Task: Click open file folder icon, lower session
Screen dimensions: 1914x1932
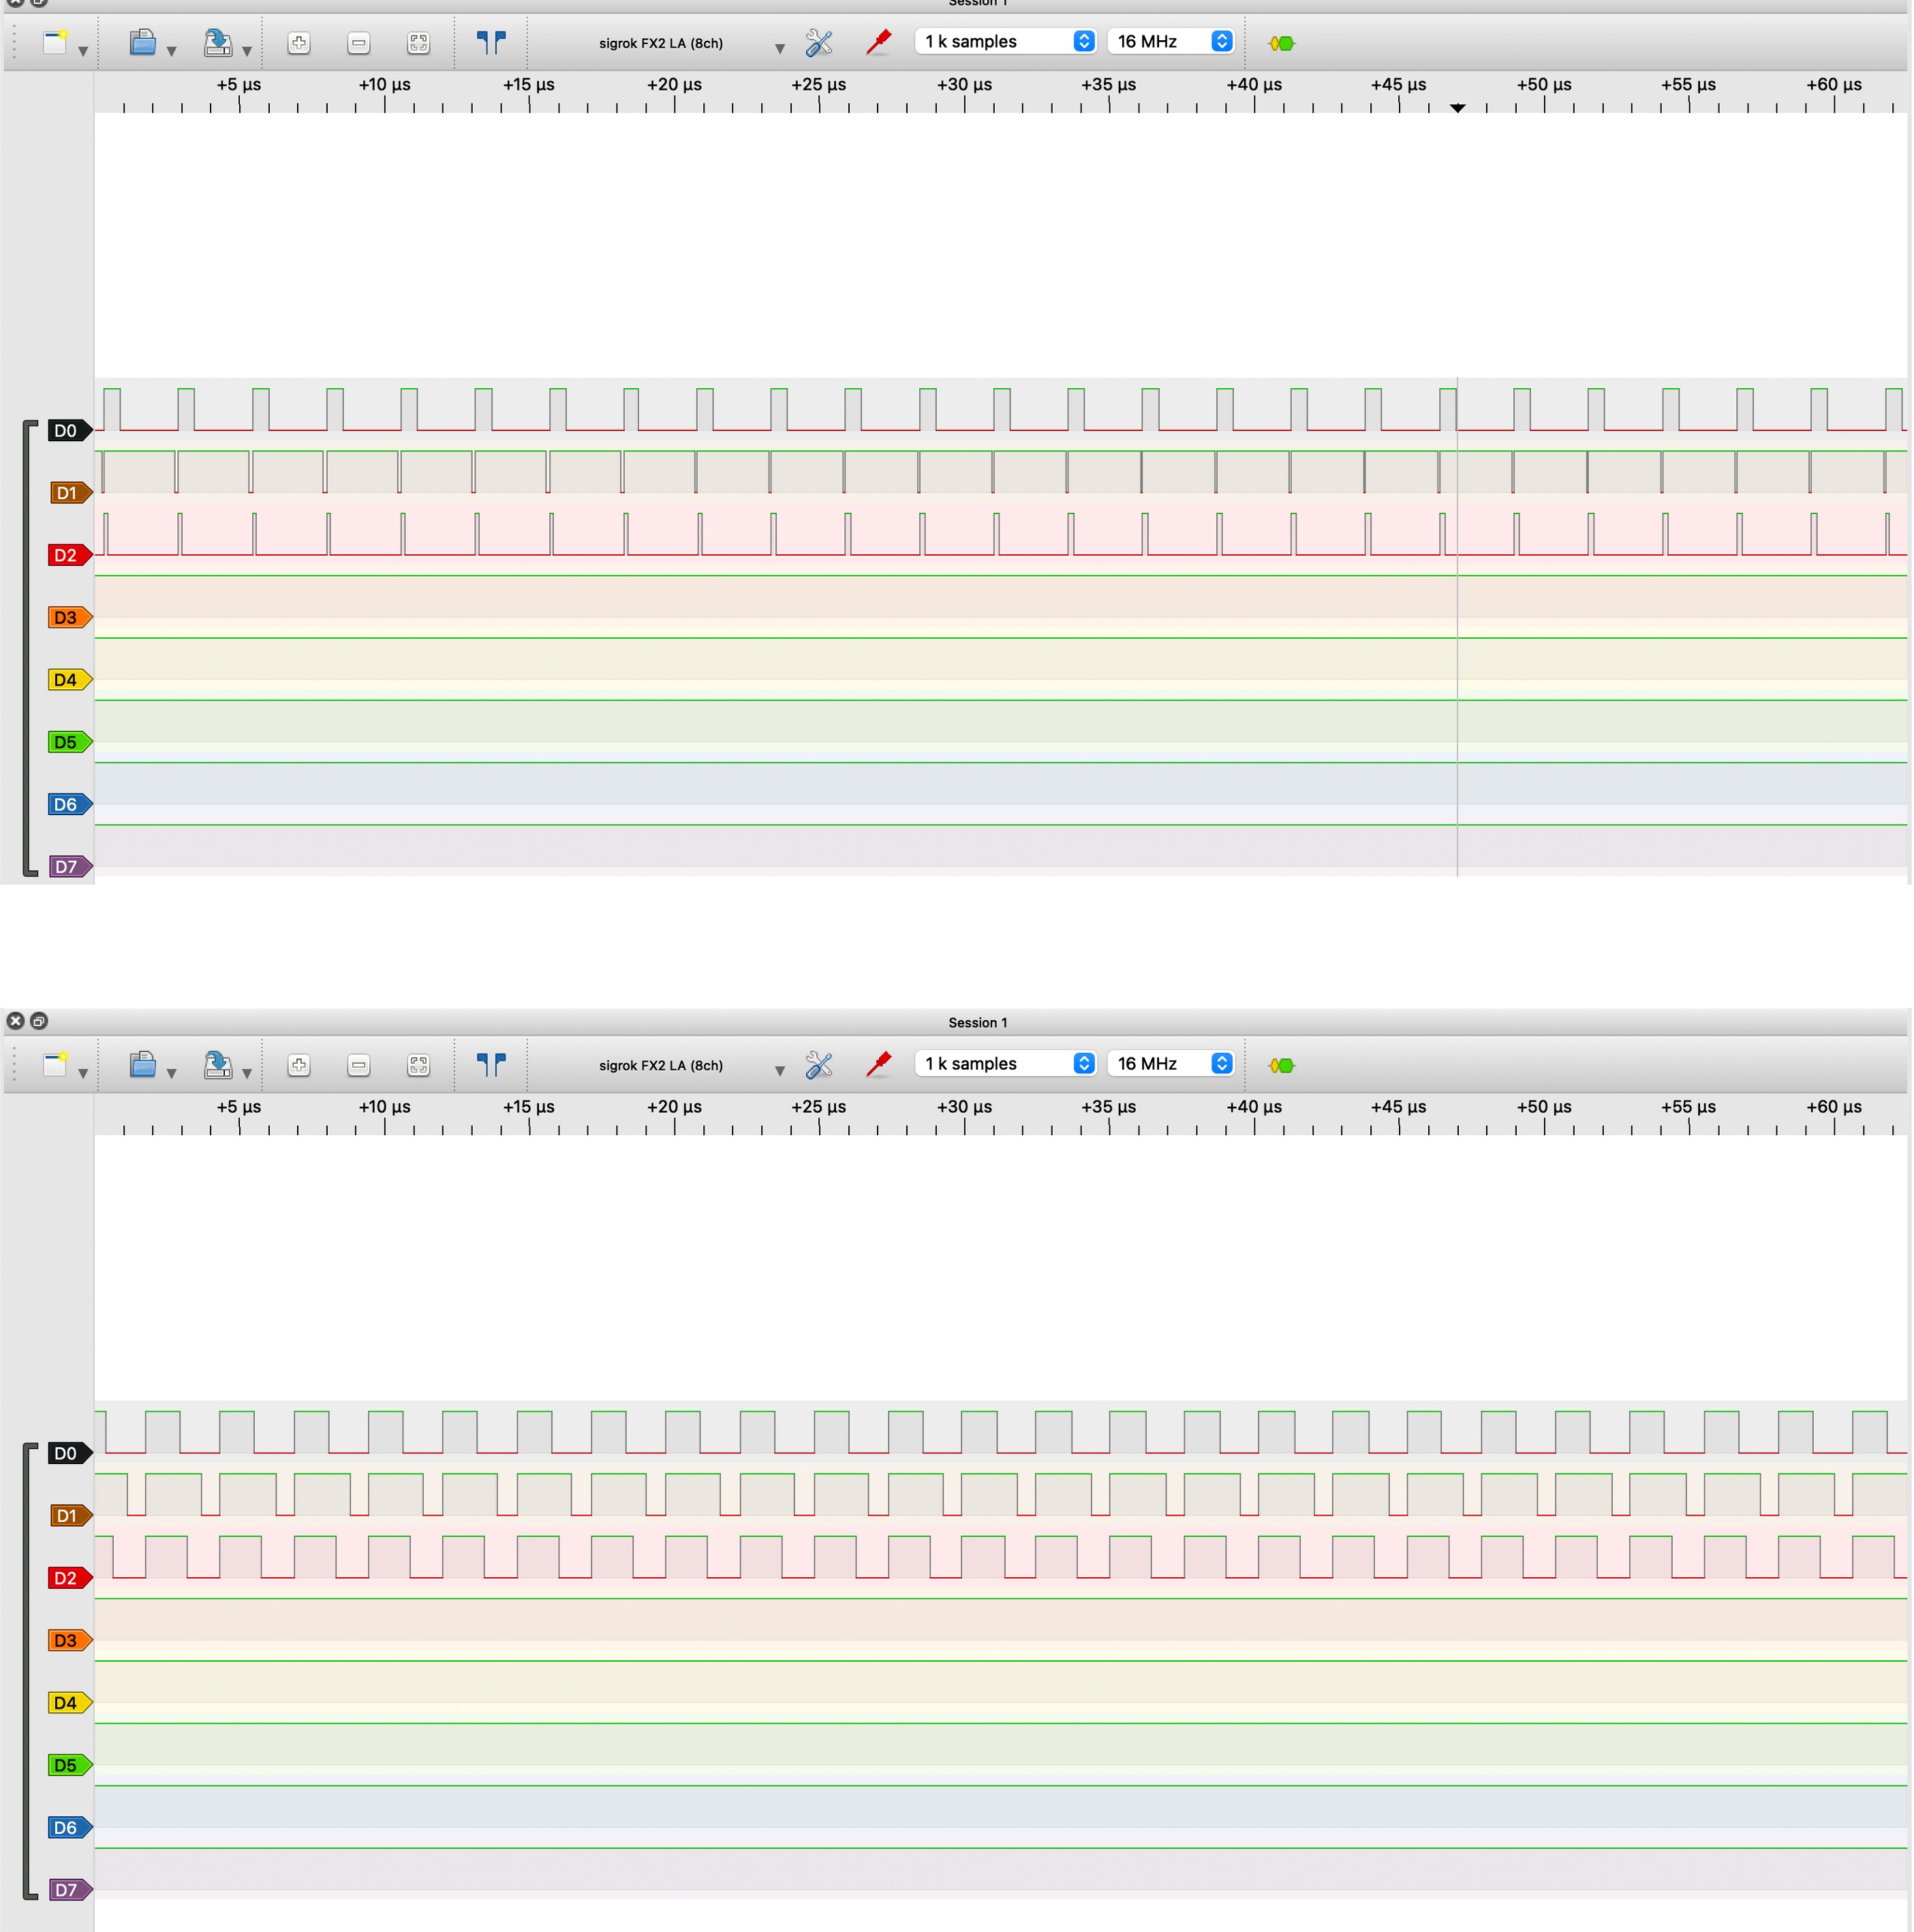Action: point(143,1065)
